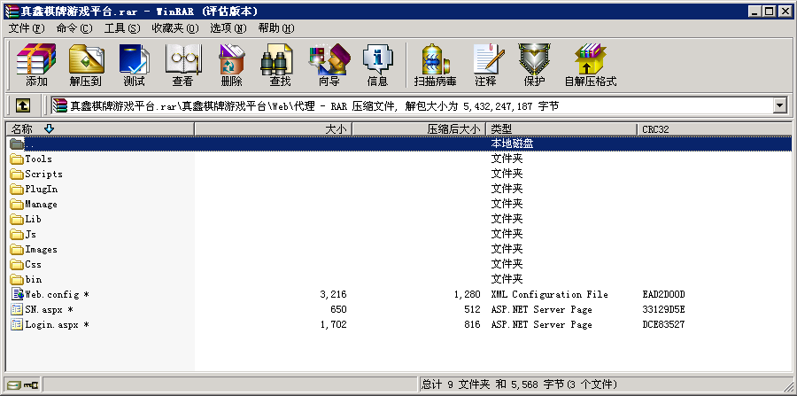Open the 查看 (View) toolbar tool
This screenshot has width=797, height=396.
coord(182,65)
